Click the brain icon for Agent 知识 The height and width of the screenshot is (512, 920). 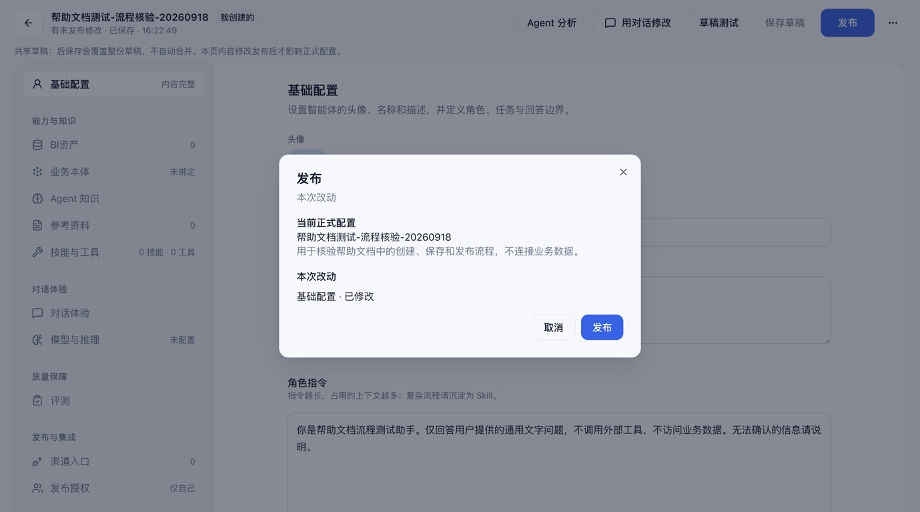click(37, 199)
